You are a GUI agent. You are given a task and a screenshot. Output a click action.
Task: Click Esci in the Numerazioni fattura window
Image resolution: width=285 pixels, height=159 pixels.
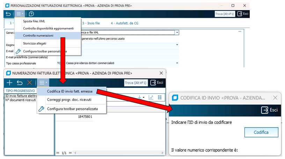tap(157, 83)
